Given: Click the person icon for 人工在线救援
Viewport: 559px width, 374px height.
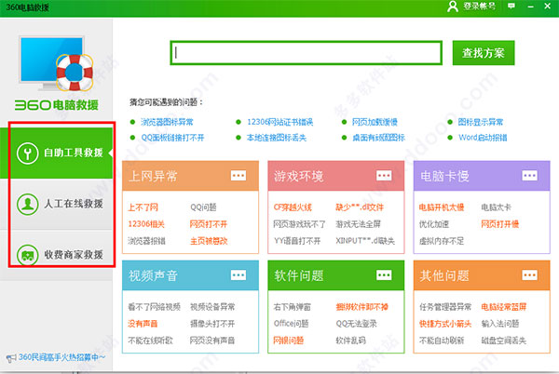Looking at the screenshot, I should coord(27,204).
